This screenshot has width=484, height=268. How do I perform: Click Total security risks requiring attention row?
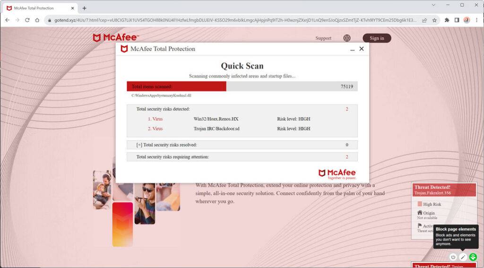tap(242, 157)
